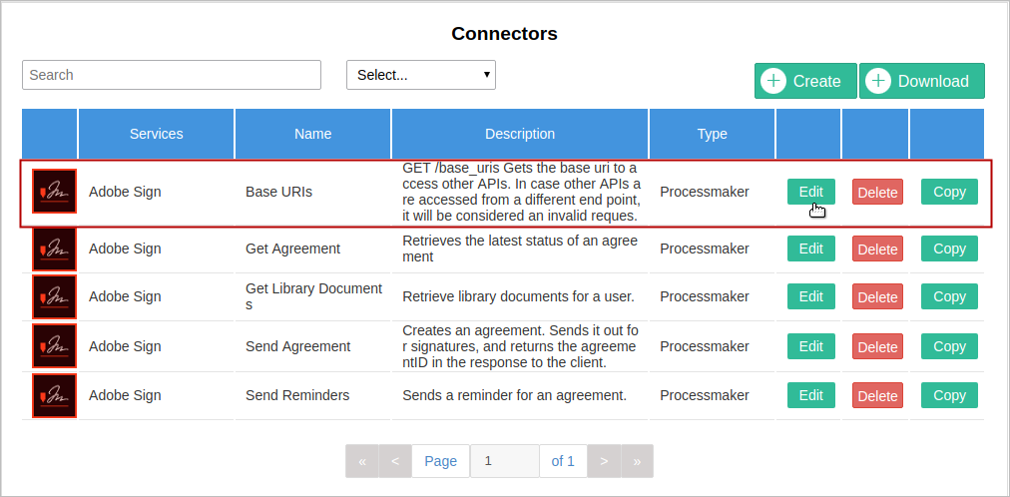Go to the next page
The width and height of the screenshot is (1010, 497).
click(x=604, y=461)
